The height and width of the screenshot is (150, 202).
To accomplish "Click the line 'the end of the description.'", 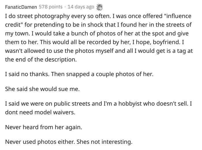I will click(41, 60).
